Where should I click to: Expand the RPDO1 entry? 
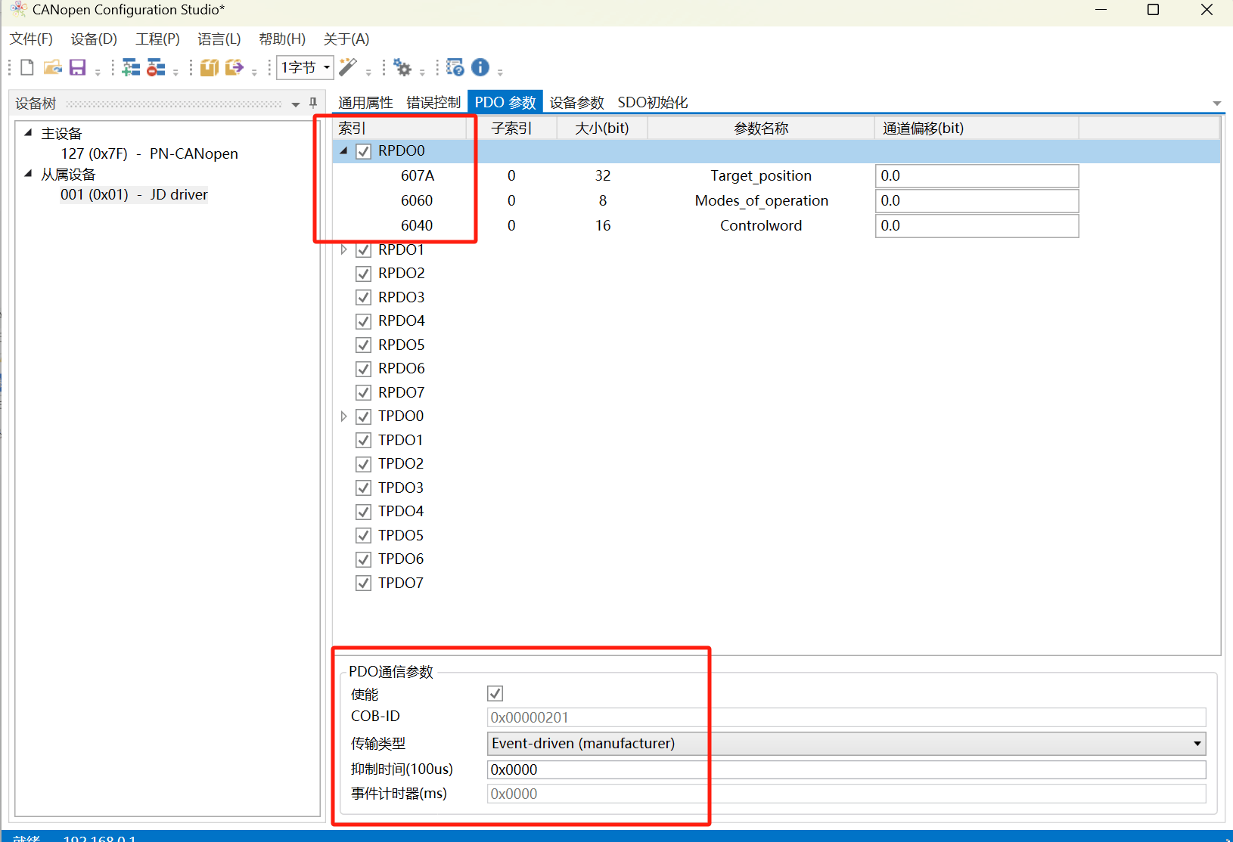tap(343, 249)
